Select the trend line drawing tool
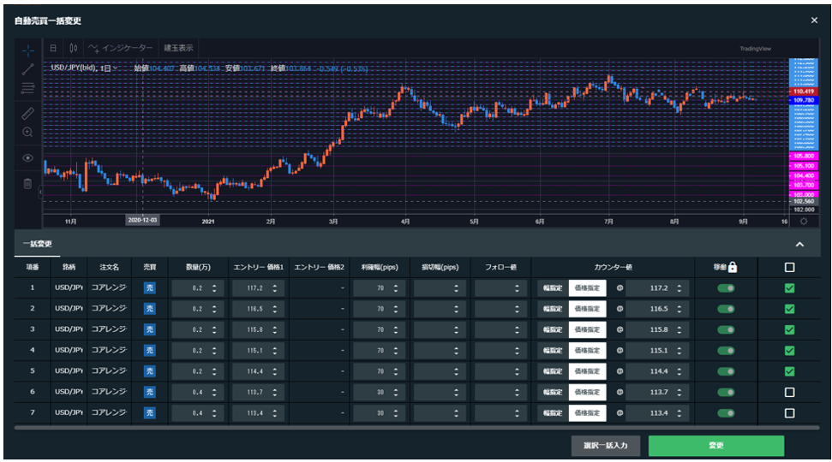The image size is (832, 462). (x=28, y=69)
